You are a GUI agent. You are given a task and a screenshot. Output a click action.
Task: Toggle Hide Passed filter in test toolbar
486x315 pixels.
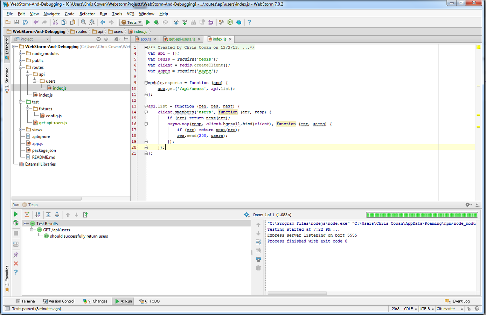pos(27,215)
